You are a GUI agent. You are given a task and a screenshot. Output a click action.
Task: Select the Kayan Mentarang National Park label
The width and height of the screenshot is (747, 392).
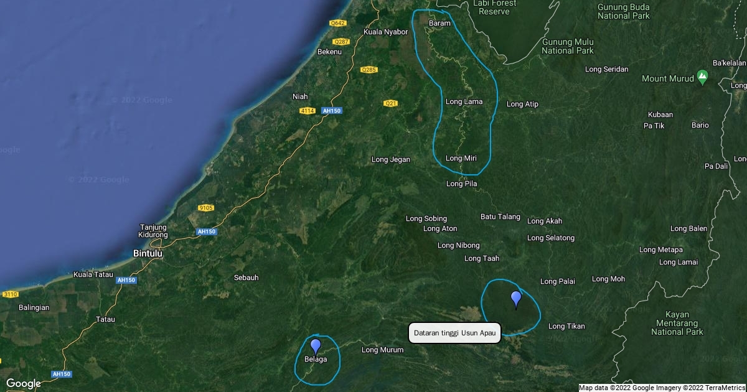tap(677, 323)
